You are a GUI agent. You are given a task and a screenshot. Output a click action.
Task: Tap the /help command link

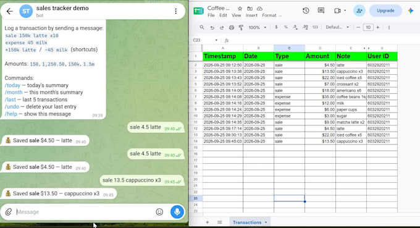10,114
